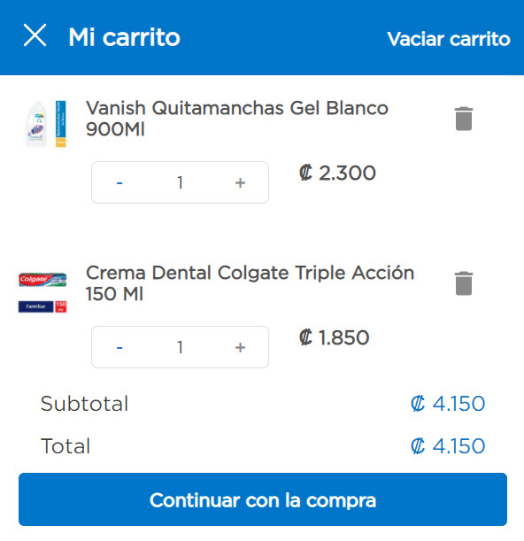
Task: Click the Subtotal amount ₡ 4.150
Action: coord(448,404)
